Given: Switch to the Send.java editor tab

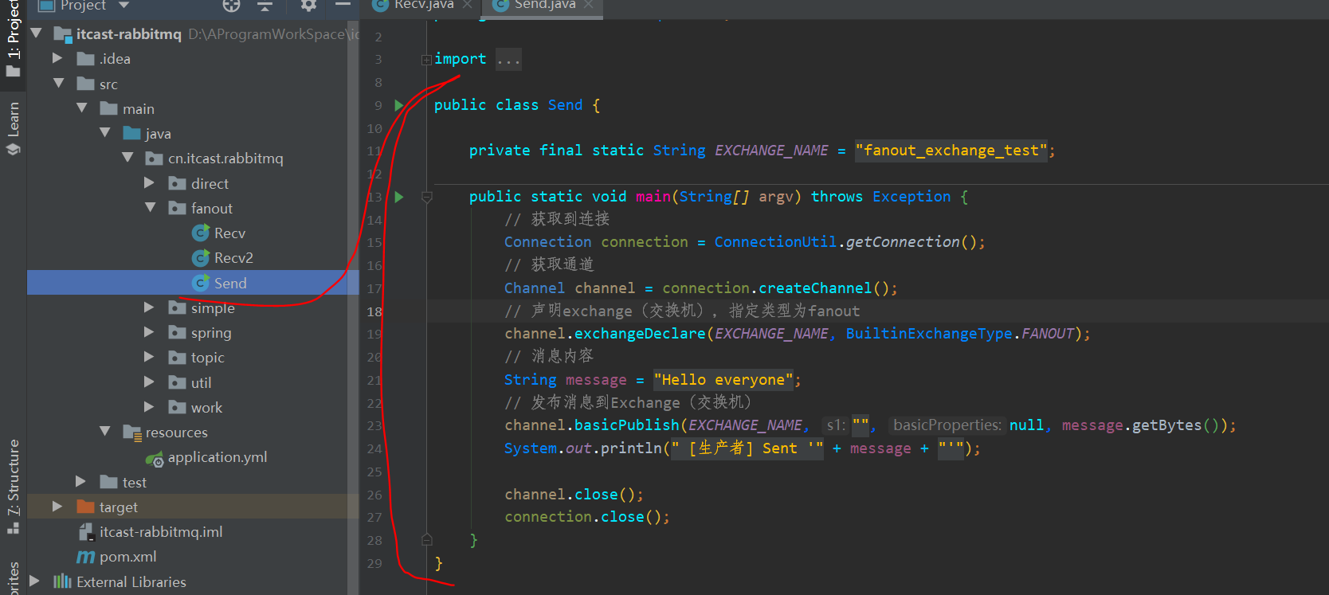Looking at the screenshot, I should click(545, 6).
